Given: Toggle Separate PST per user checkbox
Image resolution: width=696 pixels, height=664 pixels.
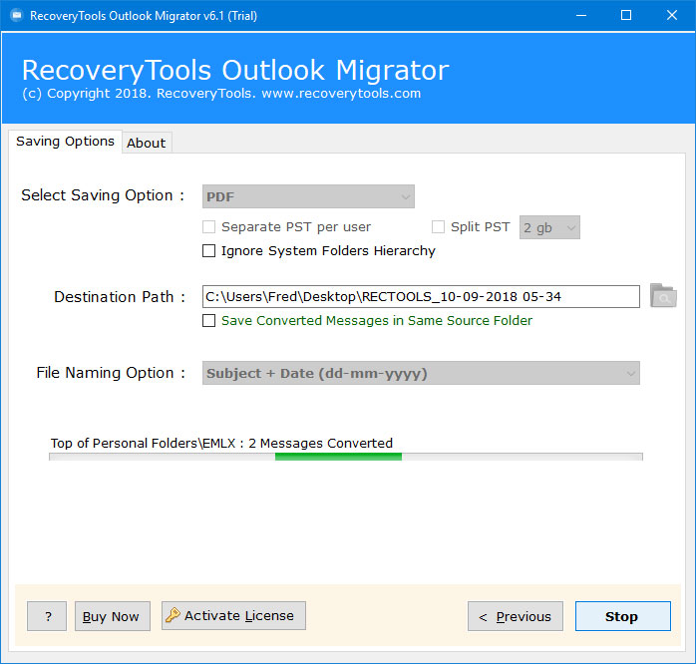Looking at the screenshot, I should [x=208, y=226].
